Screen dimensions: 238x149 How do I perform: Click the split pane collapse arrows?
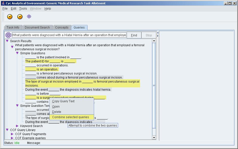click(158, 34)
